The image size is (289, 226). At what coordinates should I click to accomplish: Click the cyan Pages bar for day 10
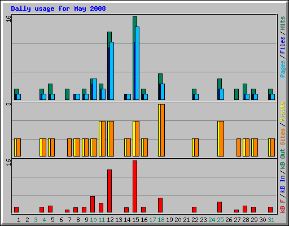[x=95, y=89]
